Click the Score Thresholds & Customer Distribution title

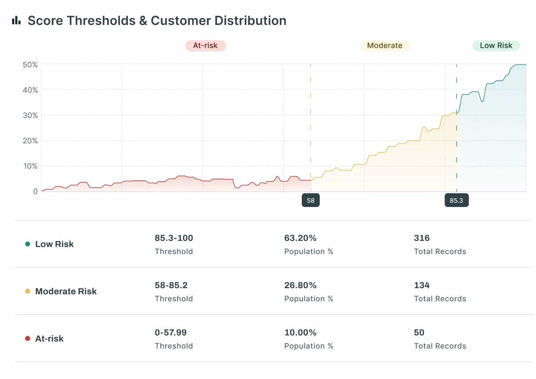tap(157, 21)
